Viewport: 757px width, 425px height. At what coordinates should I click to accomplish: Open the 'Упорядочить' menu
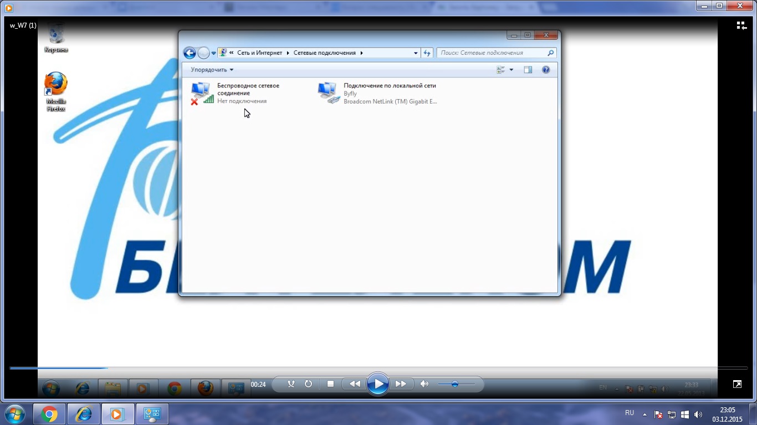click(212, 70)
